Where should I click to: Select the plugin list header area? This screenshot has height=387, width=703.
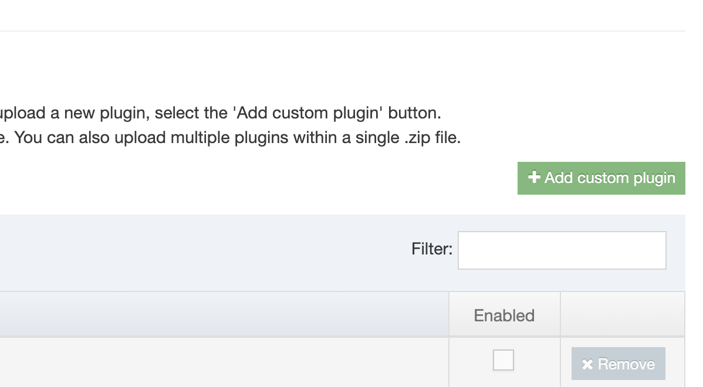[235, 250]
